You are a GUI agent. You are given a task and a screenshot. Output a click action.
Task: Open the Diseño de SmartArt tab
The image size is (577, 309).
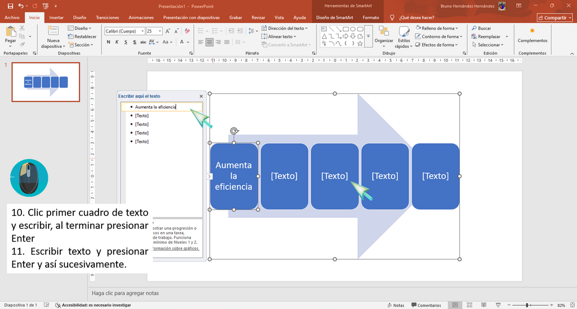coord(335,17)
